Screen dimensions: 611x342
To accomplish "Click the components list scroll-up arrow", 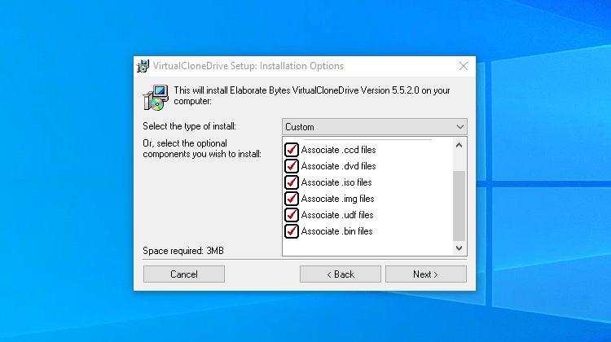I will [459, 145].
